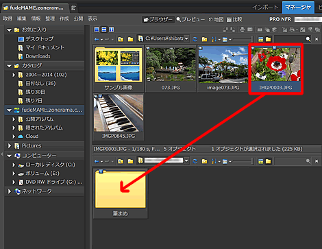Image resolution: width=322 pixels, height=249 pixels.
Task: Open the 編集 menu
Action: pyautogui.click(x=22, y=19)
